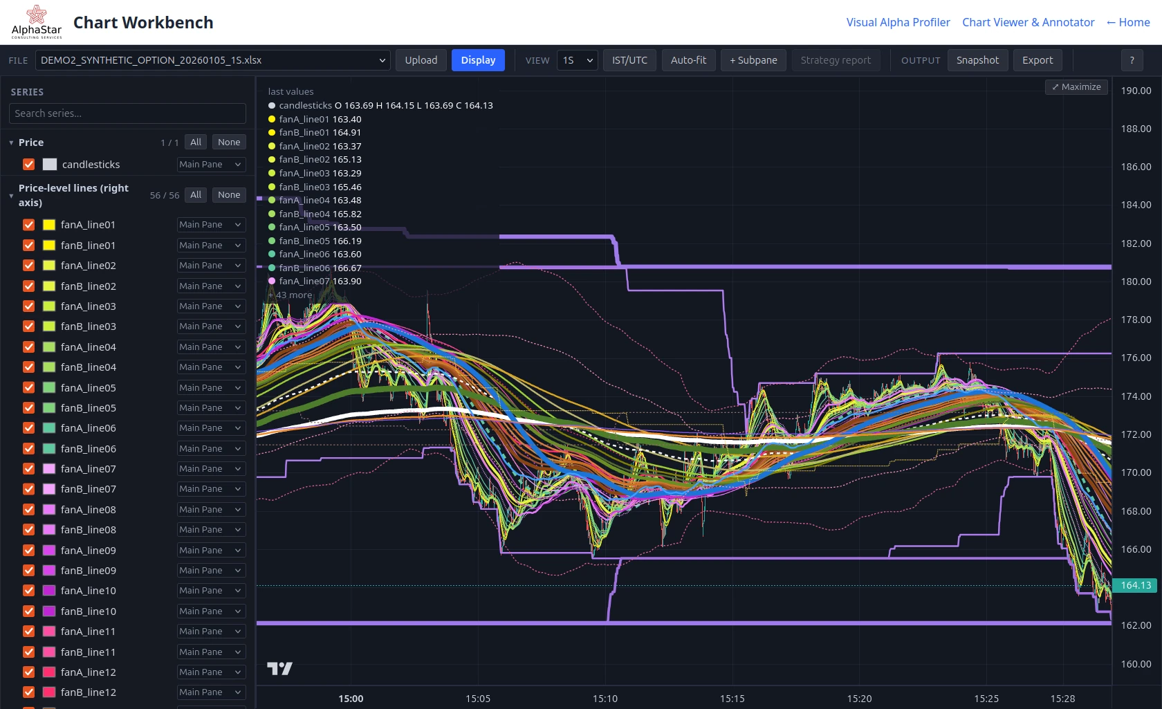Click the Strategy report button
The height and width of the screenshot is (709, 1162).
click(836, 60)
